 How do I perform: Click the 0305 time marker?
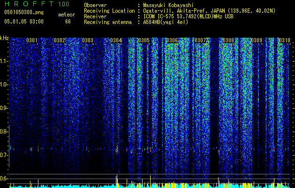pyautogui.click(x=144, y=40)
